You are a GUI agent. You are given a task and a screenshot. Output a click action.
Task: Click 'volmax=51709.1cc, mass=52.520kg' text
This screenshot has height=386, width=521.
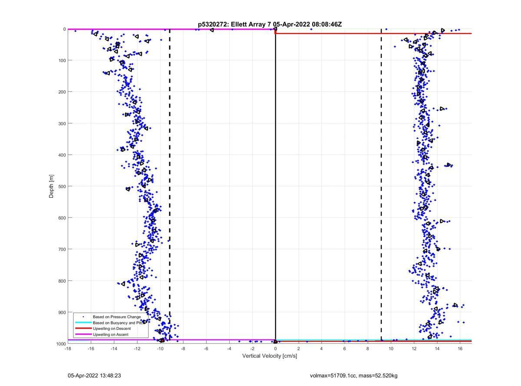point(353,376)
